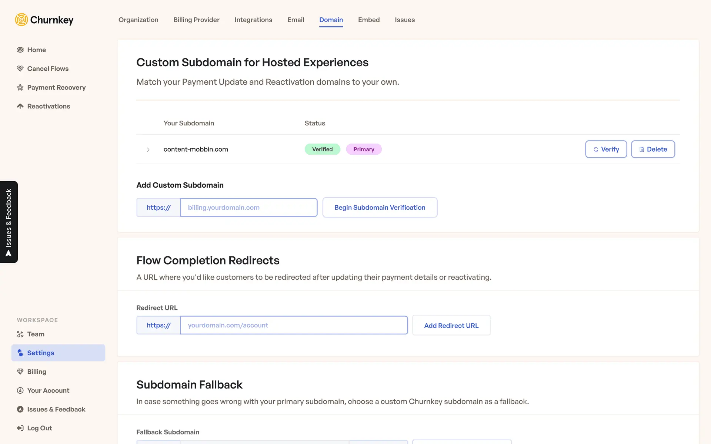Open Cancel Flows heart icon

pos(20,69)
